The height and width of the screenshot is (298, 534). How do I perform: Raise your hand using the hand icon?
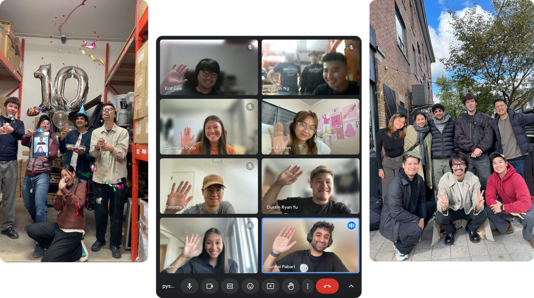point(291,286)
